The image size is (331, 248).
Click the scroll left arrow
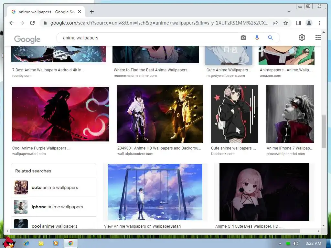pos(7,231)
